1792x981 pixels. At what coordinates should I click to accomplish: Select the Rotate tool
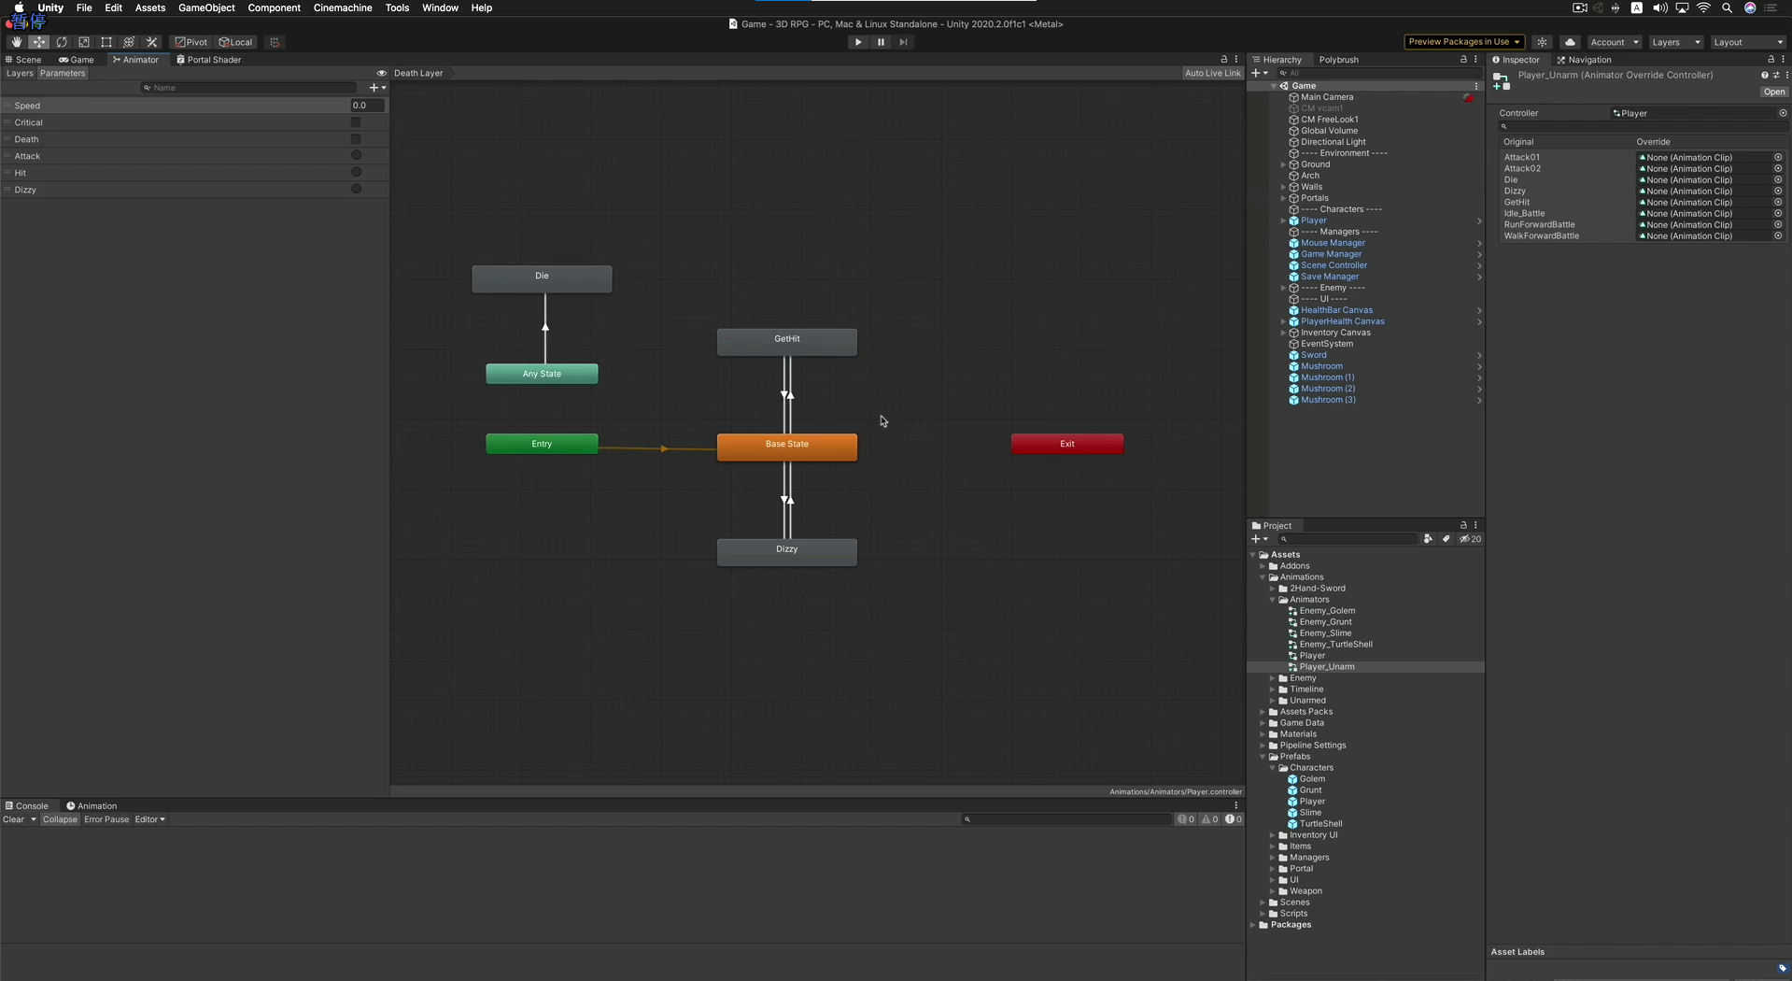(x=61, y=42)
